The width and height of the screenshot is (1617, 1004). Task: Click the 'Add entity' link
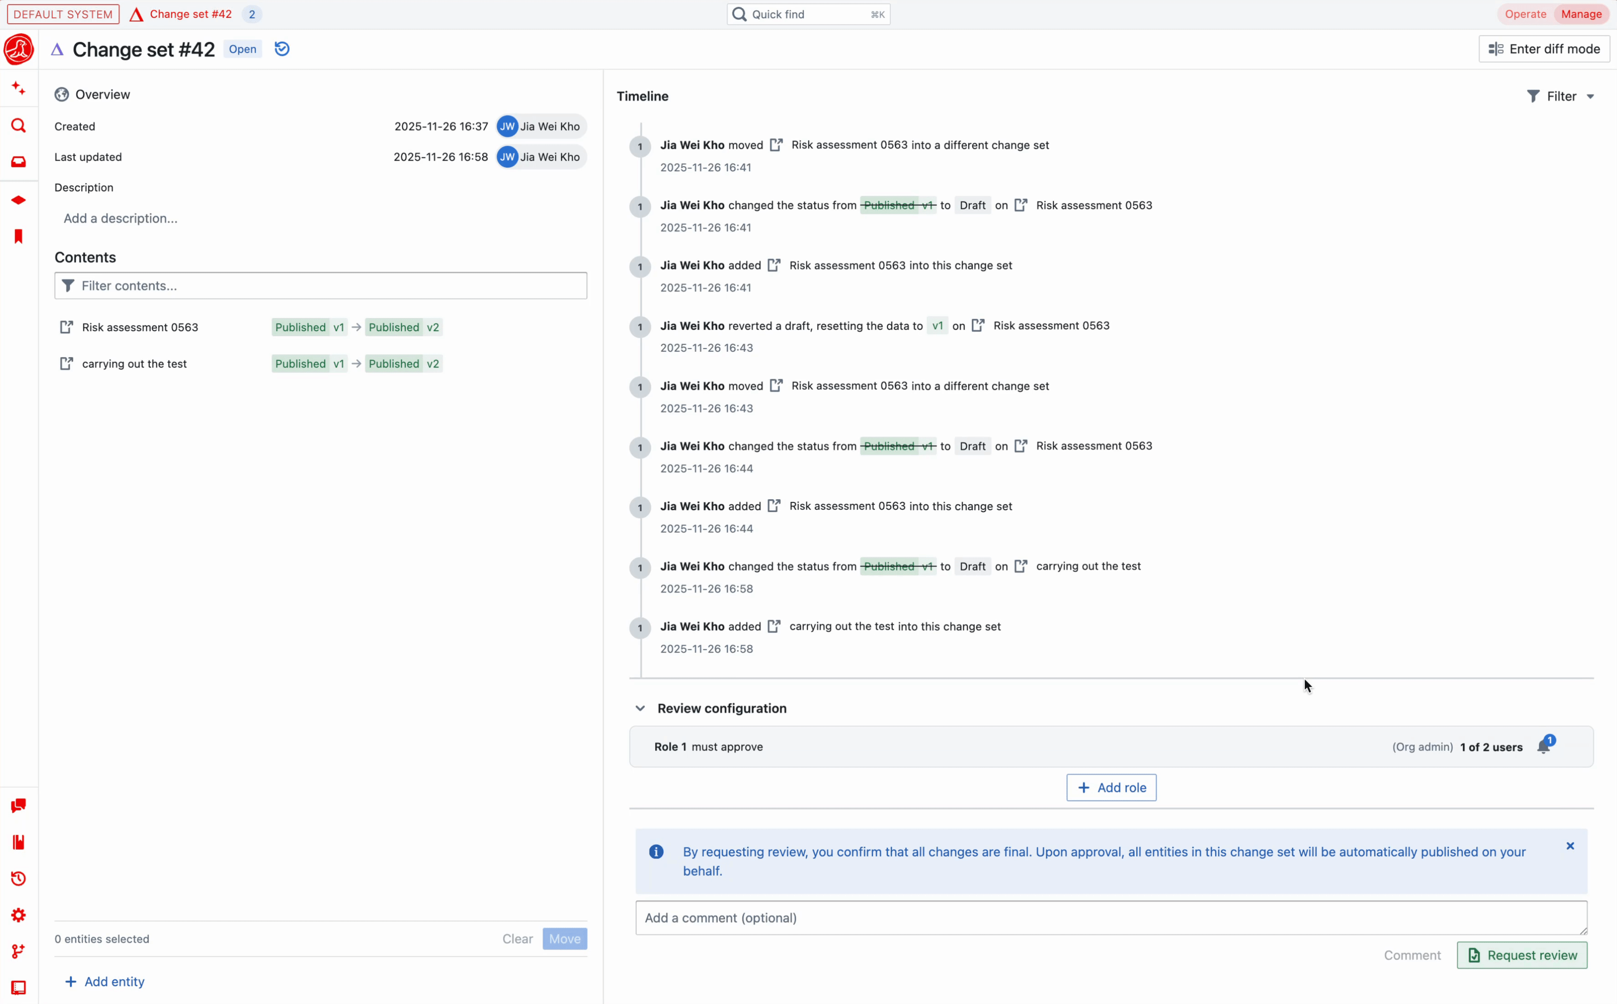tap(105, 981)
